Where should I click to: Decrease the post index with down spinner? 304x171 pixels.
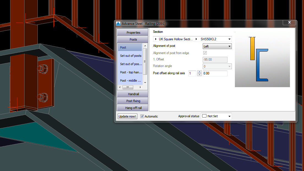click(x=199, y=75)
